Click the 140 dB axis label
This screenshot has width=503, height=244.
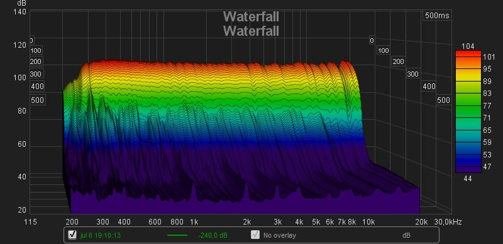[20, 12]
